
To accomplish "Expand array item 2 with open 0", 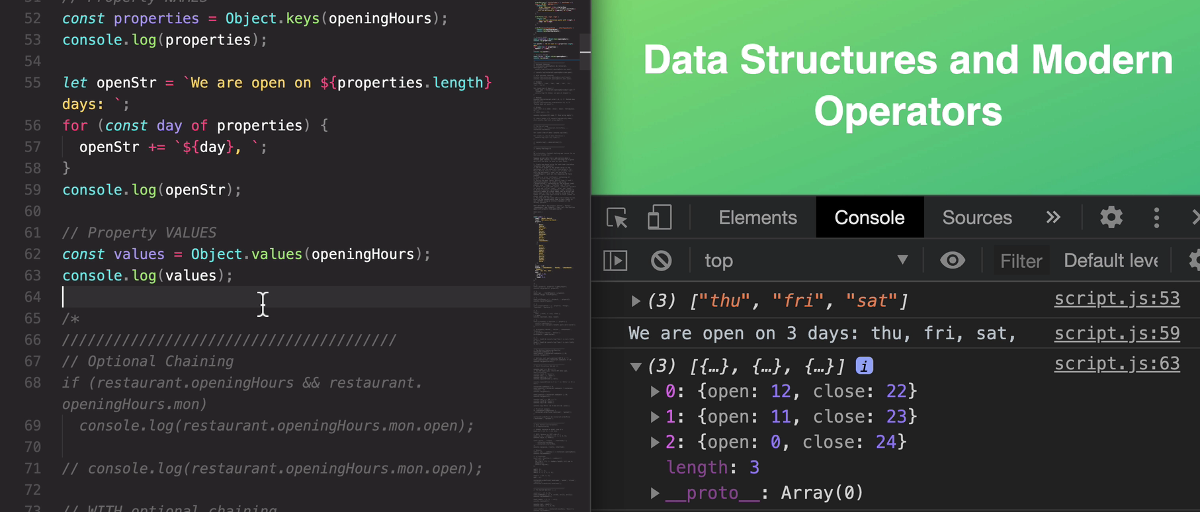I will (654, 442).
